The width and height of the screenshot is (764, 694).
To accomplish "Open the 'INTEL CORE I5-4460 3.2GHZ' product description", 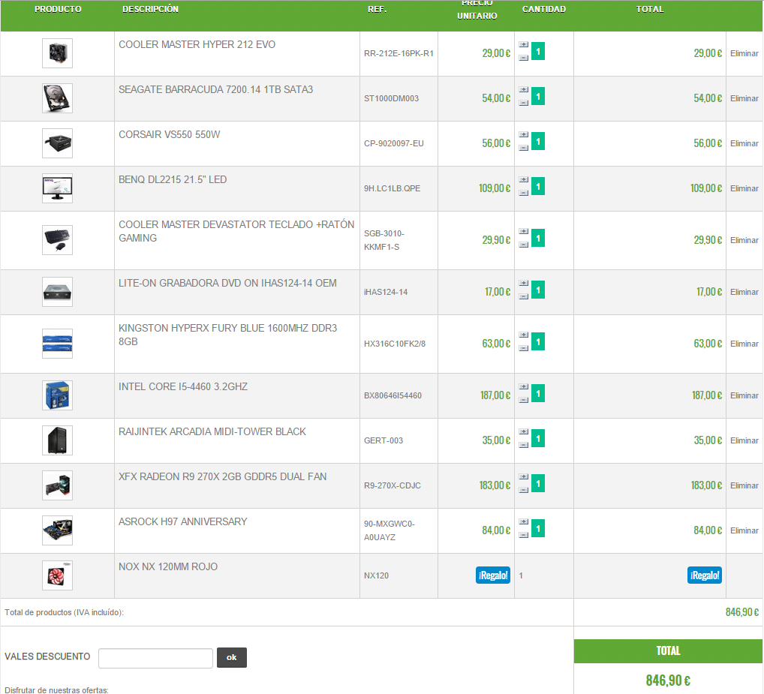I will (x=182, y=386).
